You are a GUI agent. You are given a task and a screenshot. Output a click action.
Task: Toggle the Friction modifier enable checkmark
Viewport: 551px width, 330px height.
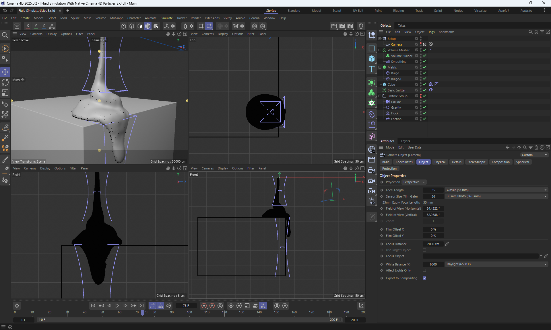424,119
